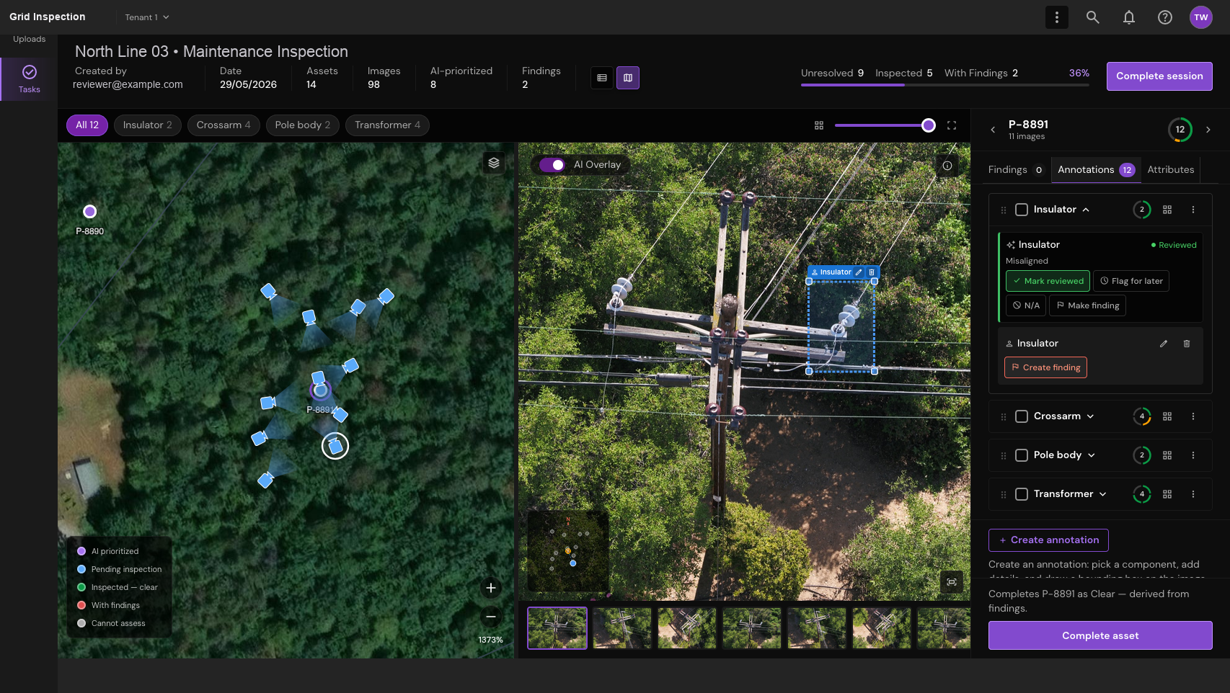Open map layers icon

tap(494, 163)
